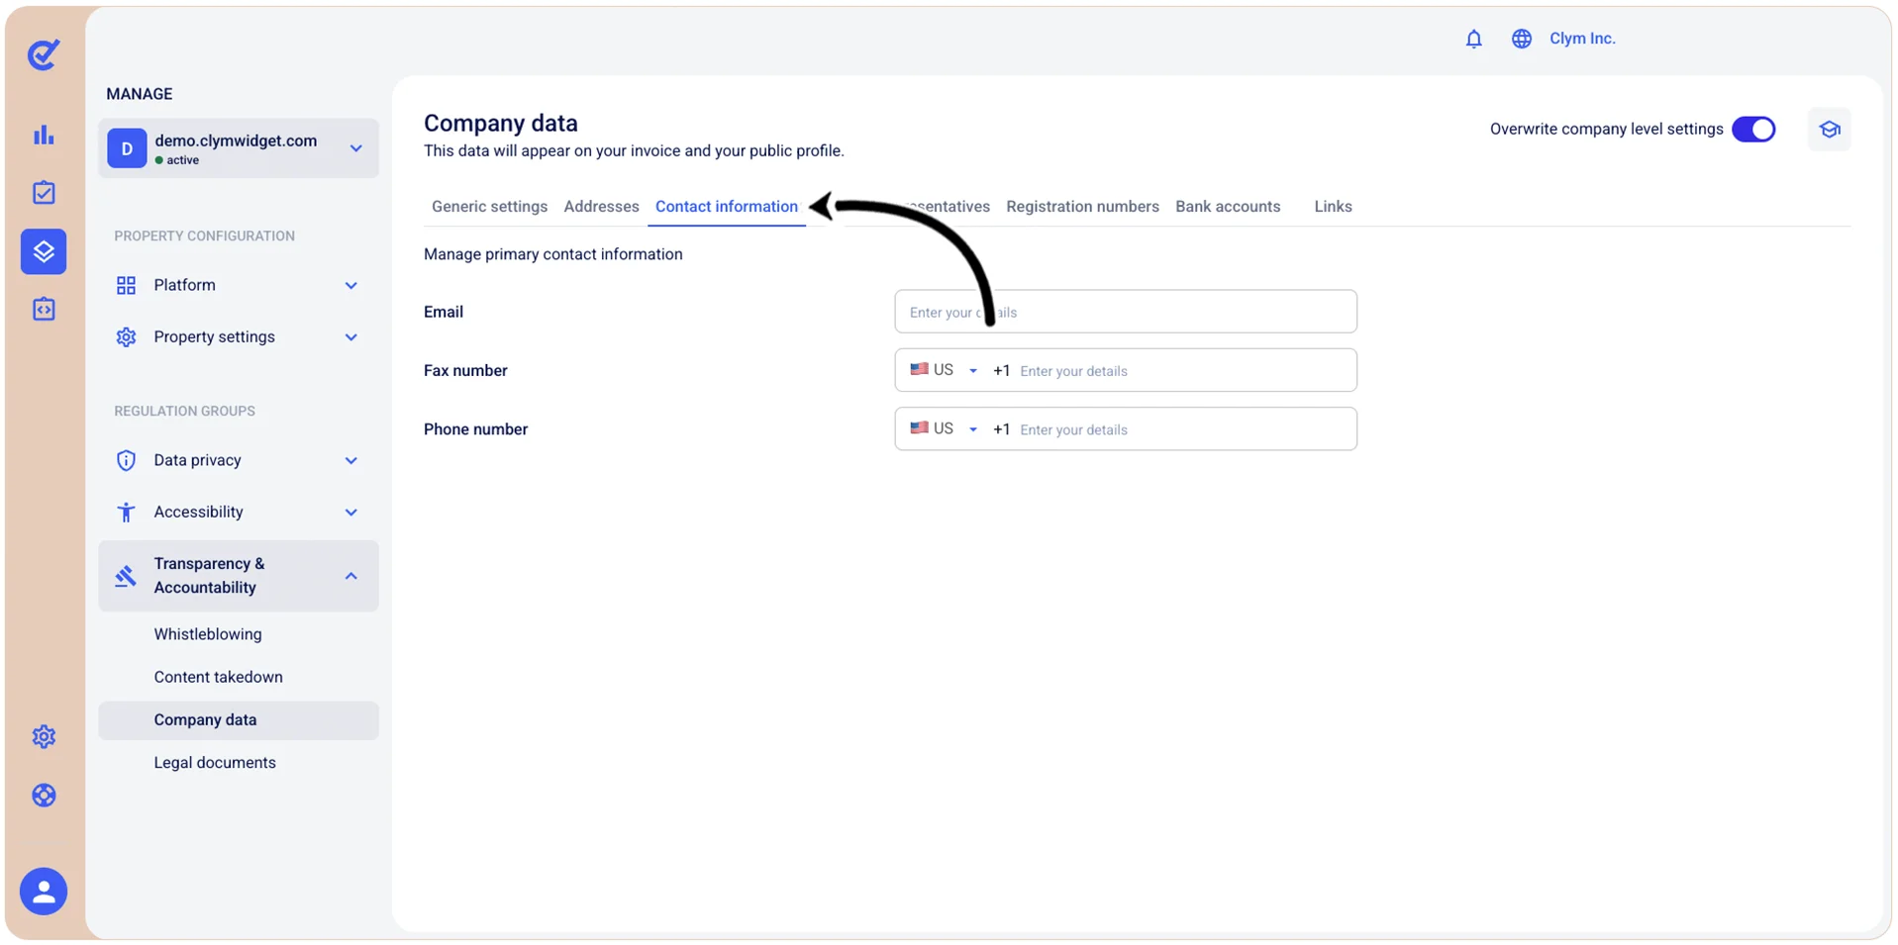
Task: Open the analytics bar chart icon
Action: (44, 135)
